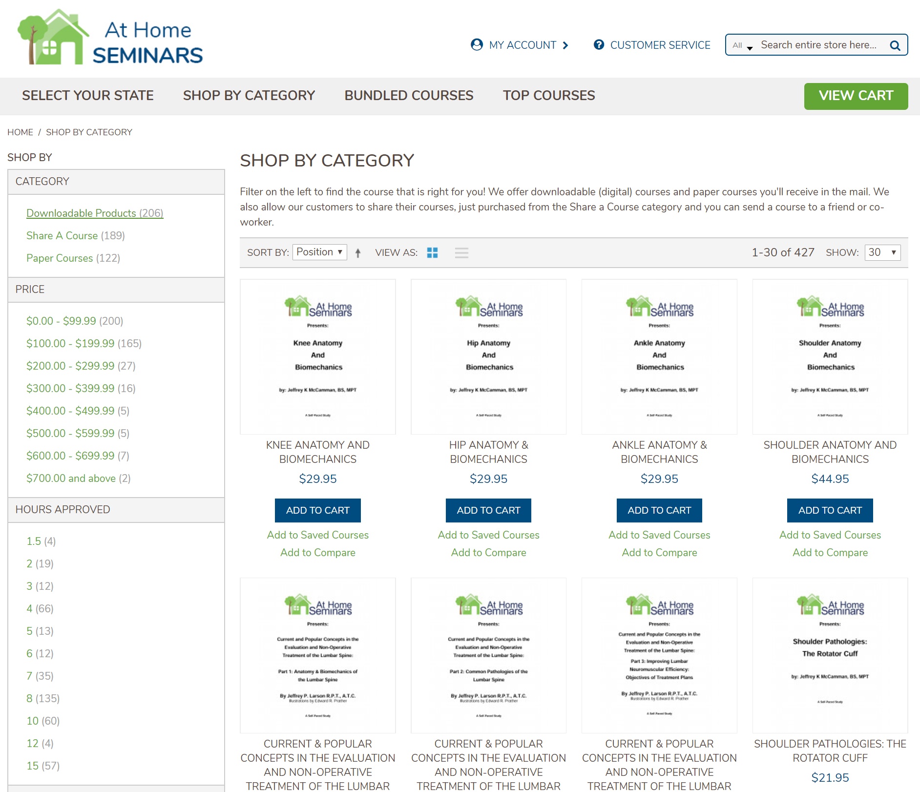Switch to grid view icon
The width and height of the screenshot is (920, 792).
coord(432,252)
